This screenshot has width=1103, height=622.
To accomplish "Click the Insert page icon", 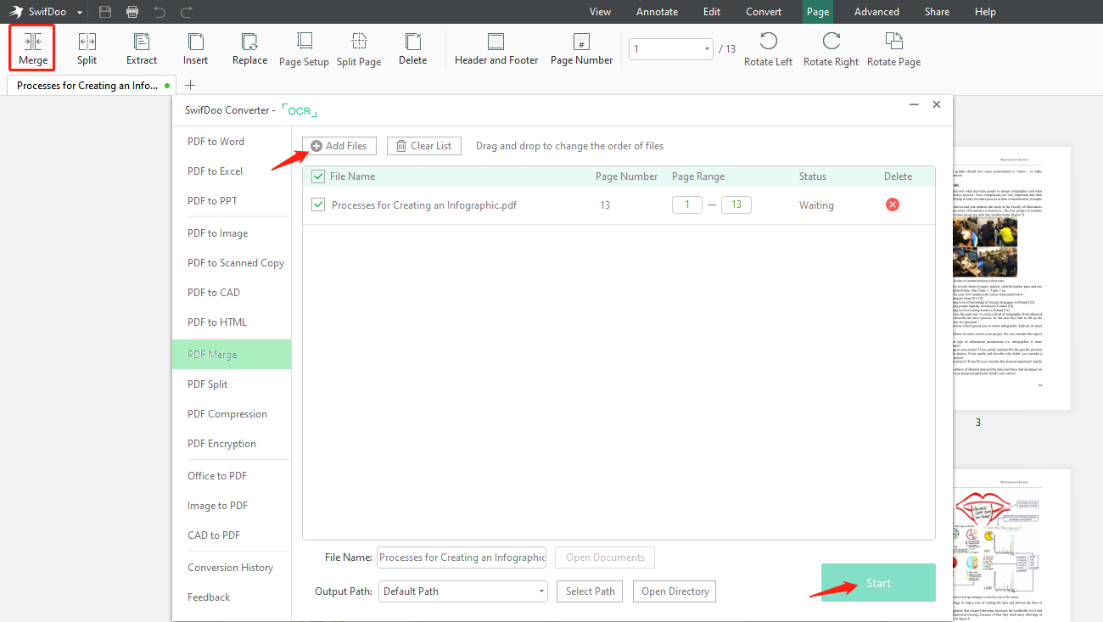I will point(195,47).
